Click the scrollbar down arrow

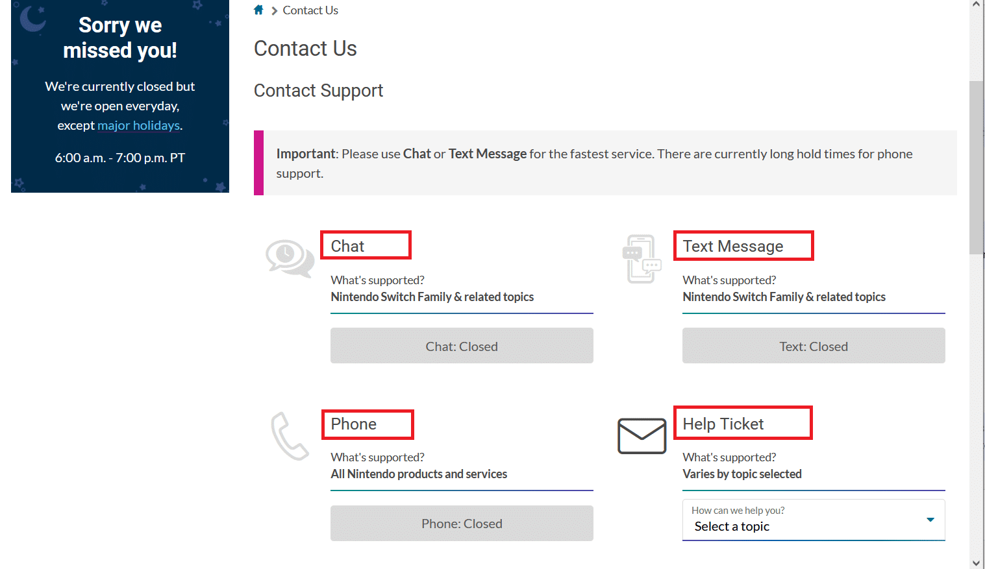[x=977, y=563]
